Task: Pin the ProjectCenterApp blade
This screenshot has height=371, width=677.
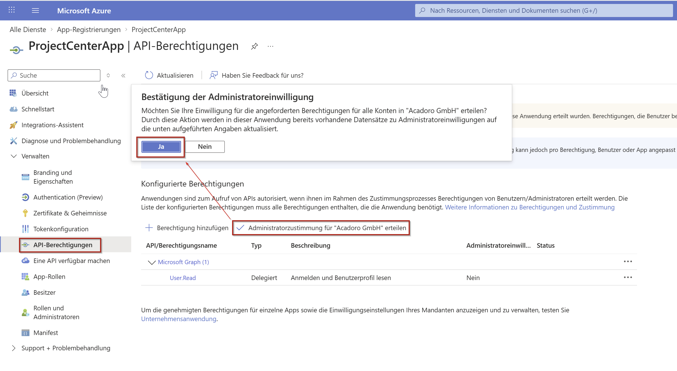Action: click(254, 46)
